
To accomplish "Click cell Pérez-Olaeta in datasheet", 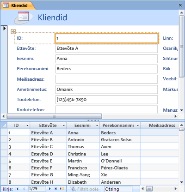I will [x=120, y=168].
